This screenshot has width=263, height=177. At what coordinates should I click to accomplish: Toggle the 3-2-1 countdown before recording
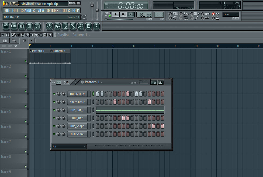tap(181, 14)
